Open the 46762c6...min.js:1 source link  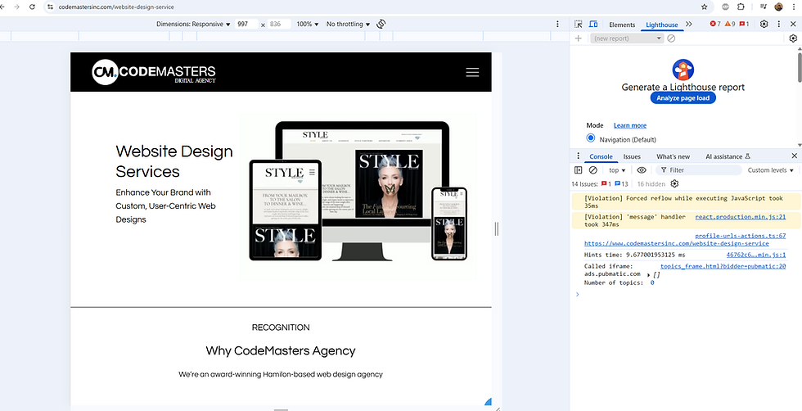(x=756, y=255)
